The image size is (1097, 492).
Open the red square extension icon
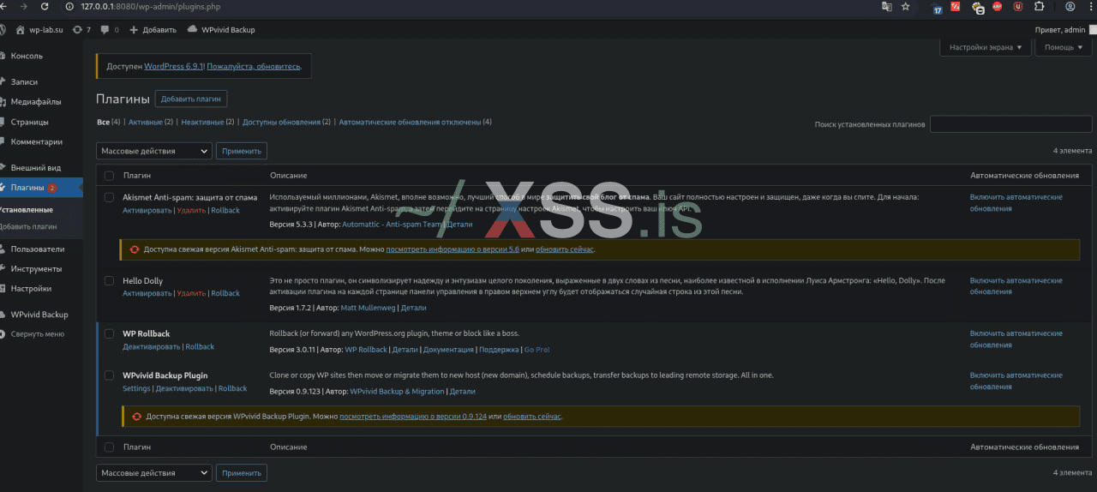point(956,6)
